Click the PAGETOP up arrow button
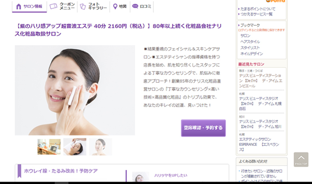 (x=301, y=160)
